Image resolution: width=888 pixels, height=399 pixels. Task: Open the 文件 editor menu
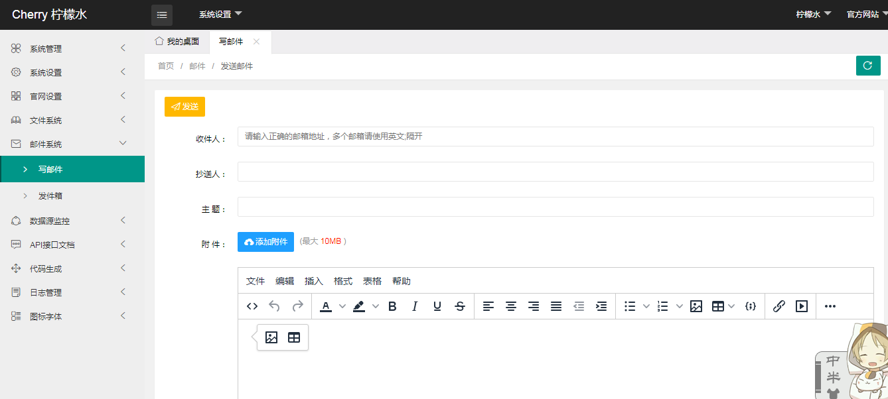[x=256, y=281]
